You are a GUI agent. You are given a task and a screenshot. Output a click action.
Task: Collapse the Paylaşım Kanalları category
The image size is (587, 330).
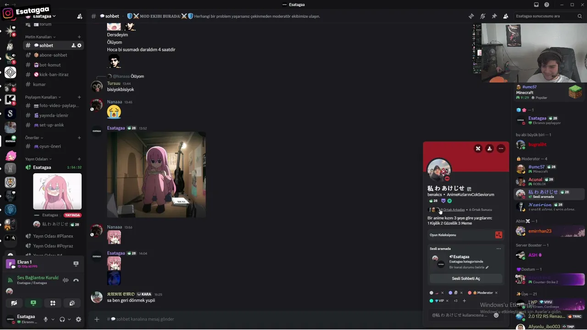pos(43,97)
